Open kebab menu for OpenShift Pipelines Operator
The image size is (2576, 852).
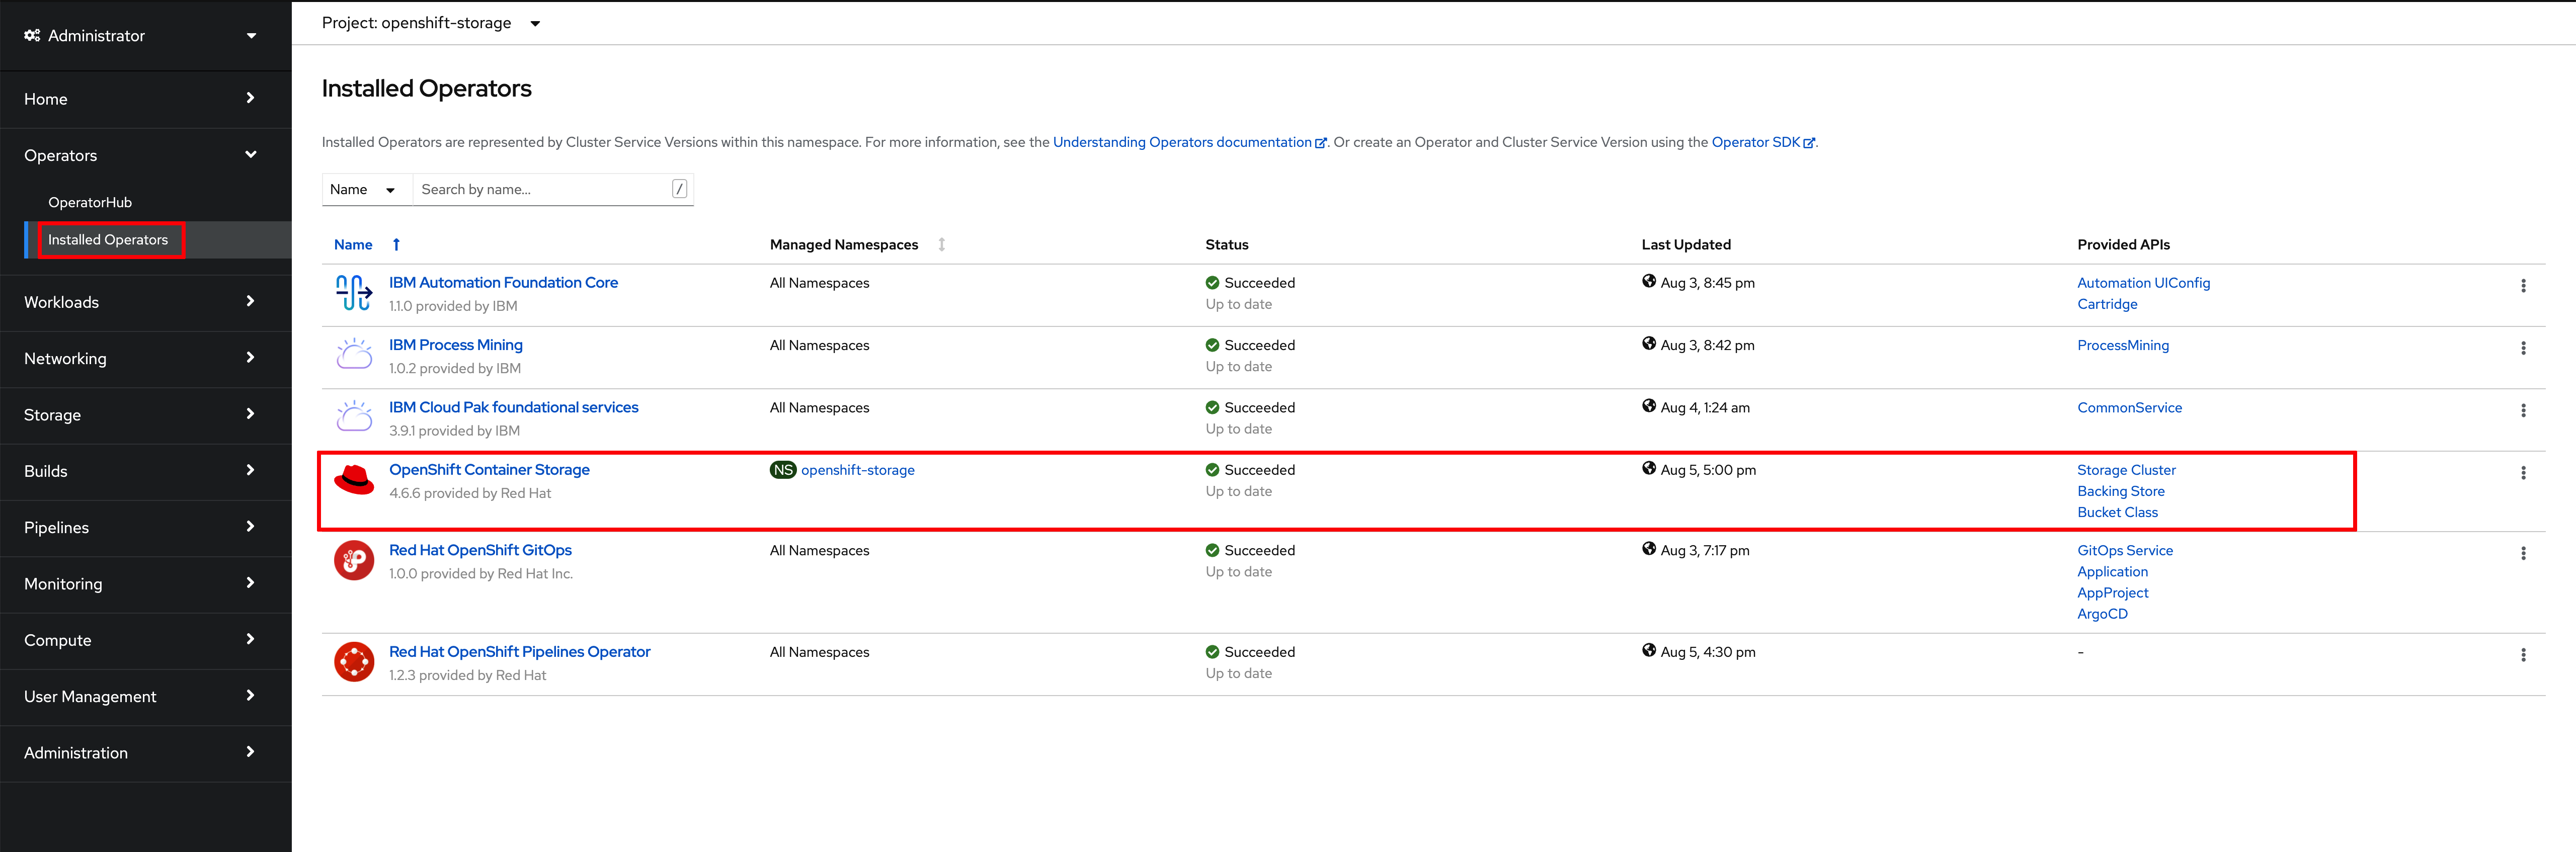pyautogui.click(x=2522, y=655)
